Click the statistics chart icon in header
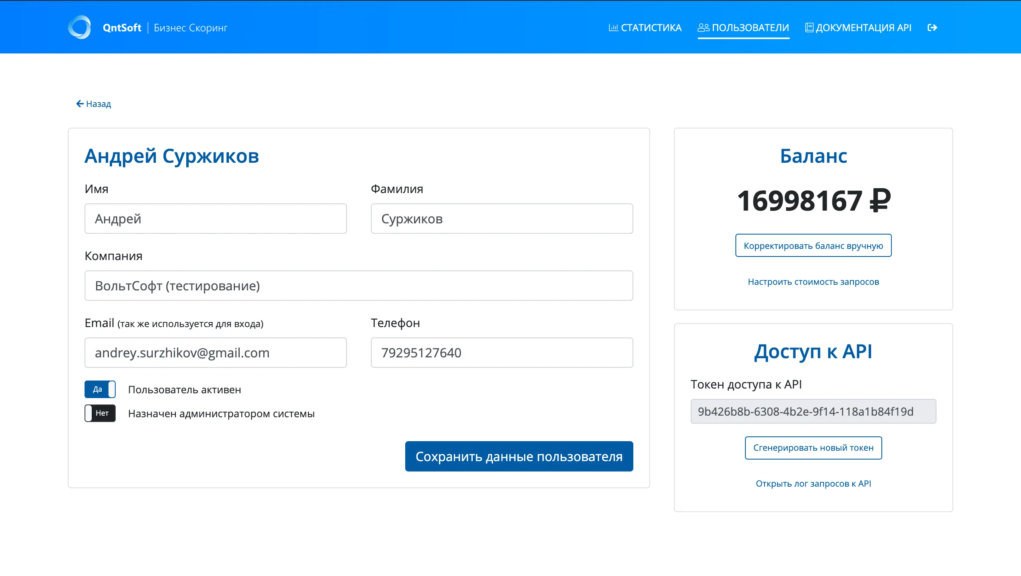 [613, 27]
